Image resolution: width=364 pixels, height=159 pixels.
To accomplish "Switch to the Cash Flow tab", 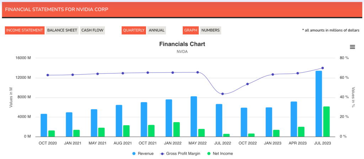I will (x=92, y=30).
